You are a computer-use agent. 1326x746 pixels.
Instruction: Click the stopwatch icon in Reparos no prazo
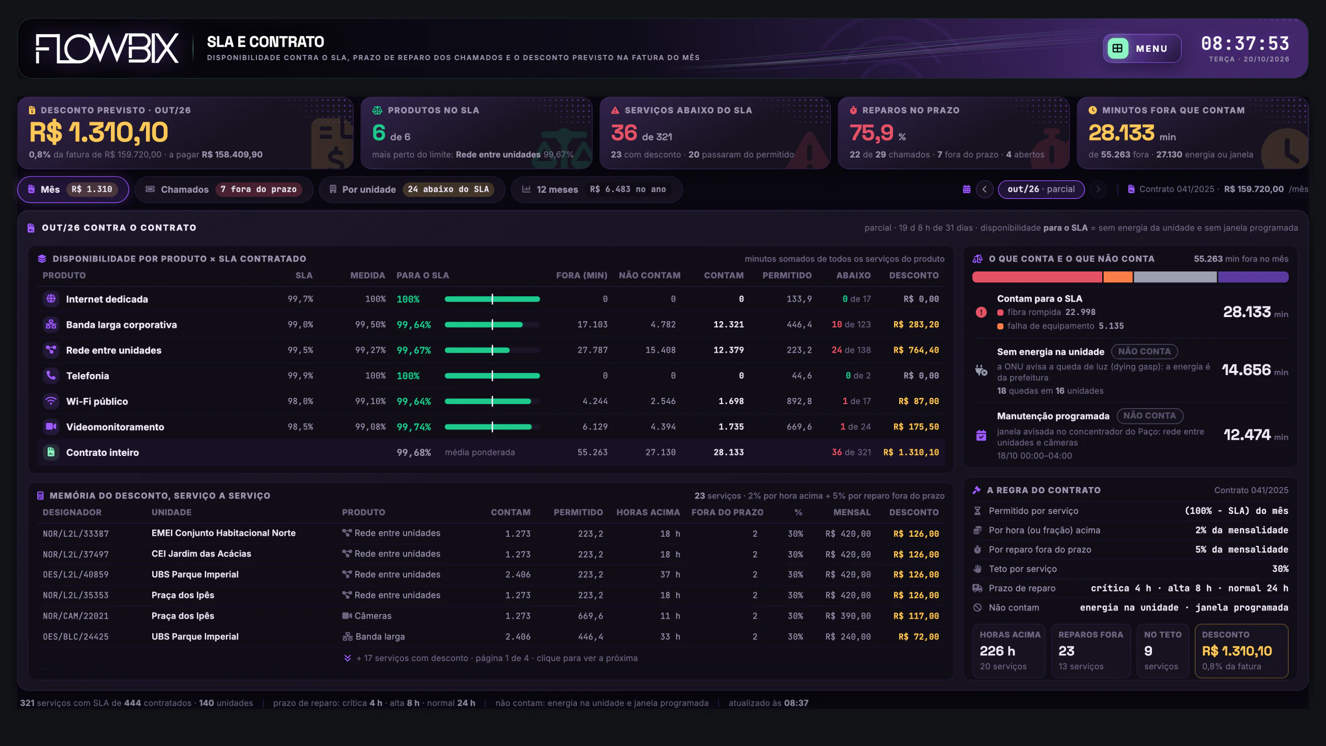854,110
